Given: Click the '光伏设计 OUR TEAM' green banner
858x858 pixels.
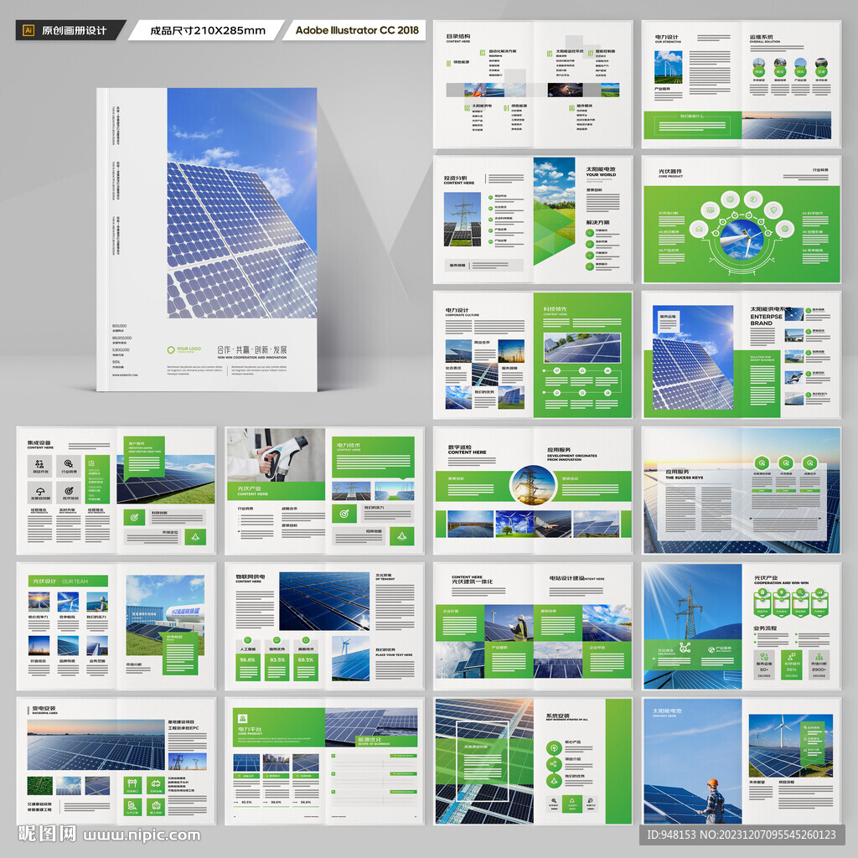Looking at the screenshot, I should 68,581.
